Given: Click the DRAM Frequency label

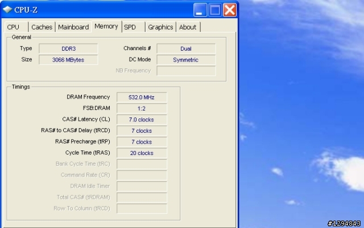Looking at the screenshot, I should point(88,97).
